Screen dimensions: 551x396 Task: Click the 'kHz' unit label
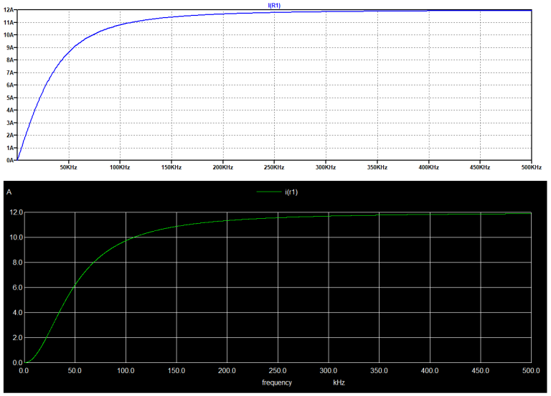click(x=339, y=383)
